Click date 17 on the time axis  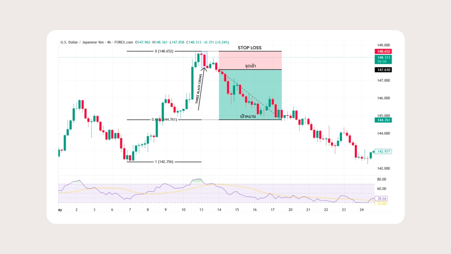pyautogui.click(x=272, y=210)
